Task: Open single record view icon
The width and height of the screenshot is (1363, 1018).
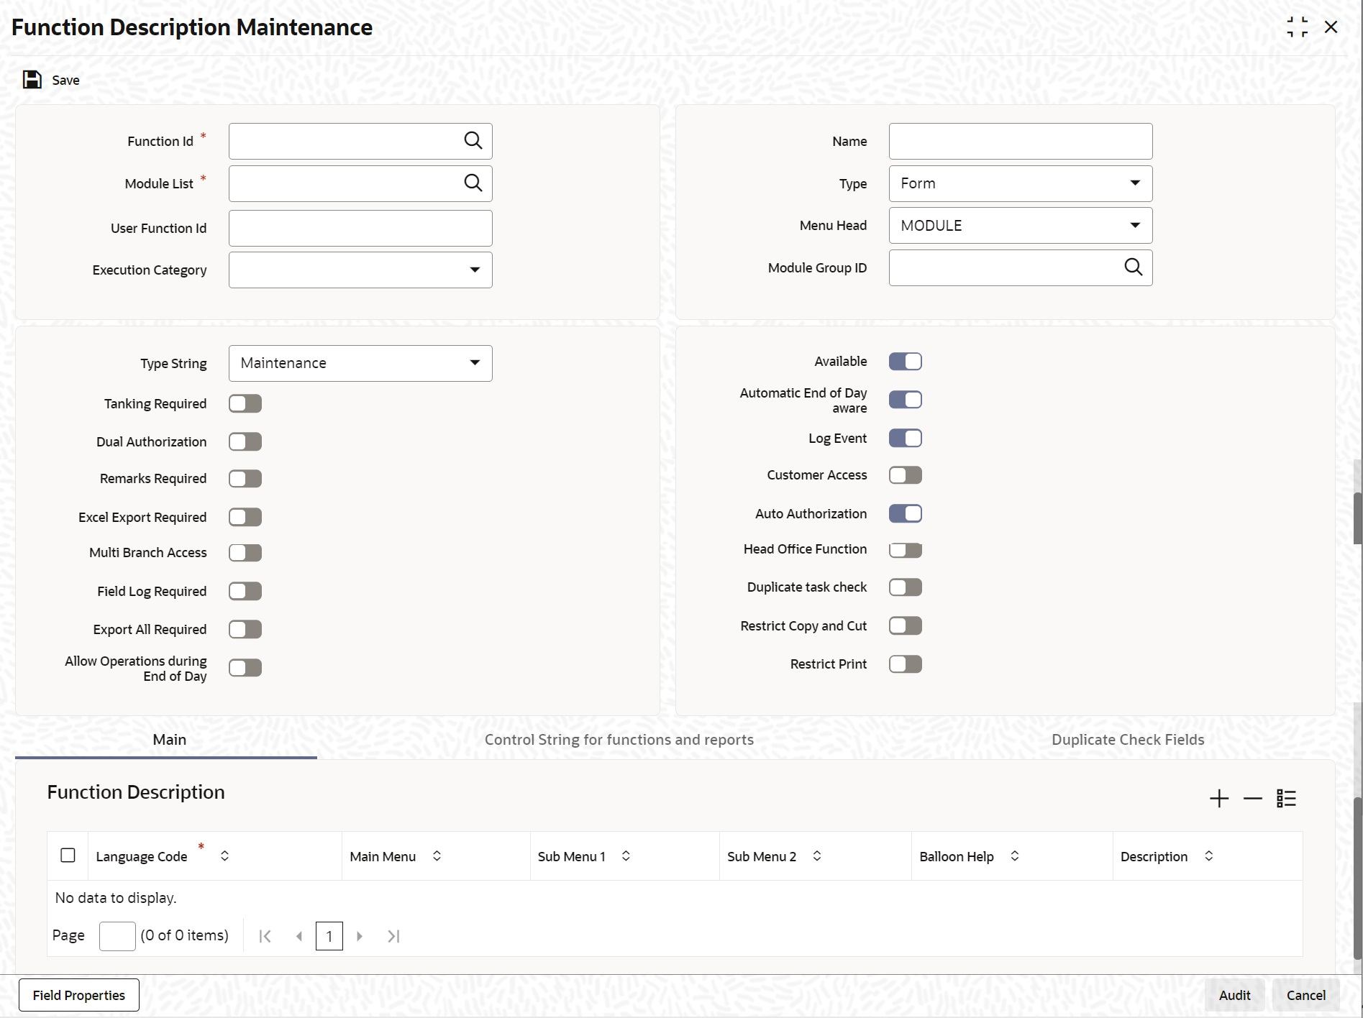Action: (x=1286, y=799)
